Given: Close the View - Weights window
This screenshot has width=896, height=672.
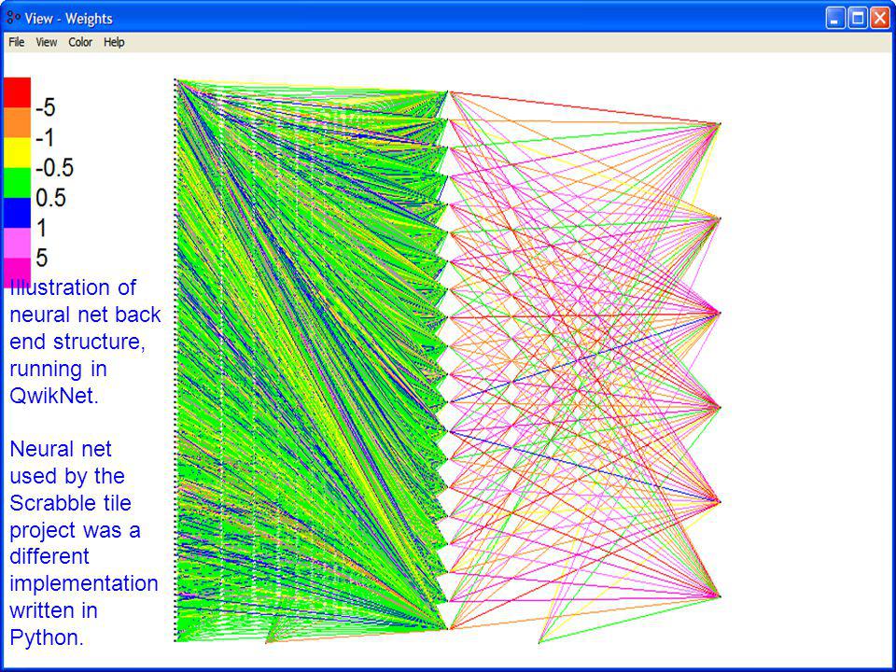Looking at the screenshot, I should coord(880,19).
